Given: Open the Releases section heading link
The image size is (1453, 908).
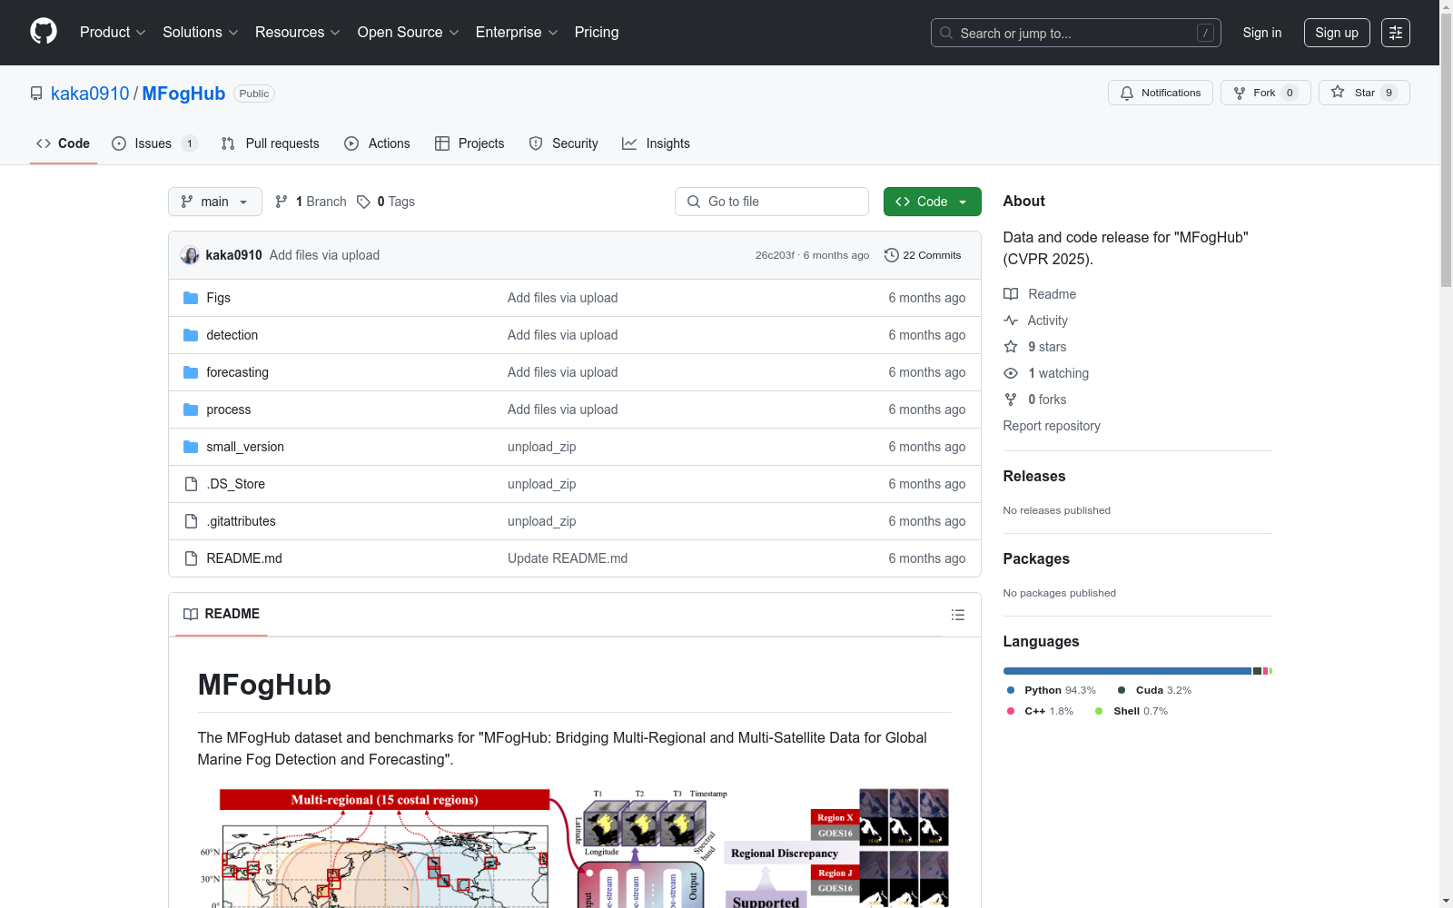Looking at the screenshot, I should (x=1034, y=476).
